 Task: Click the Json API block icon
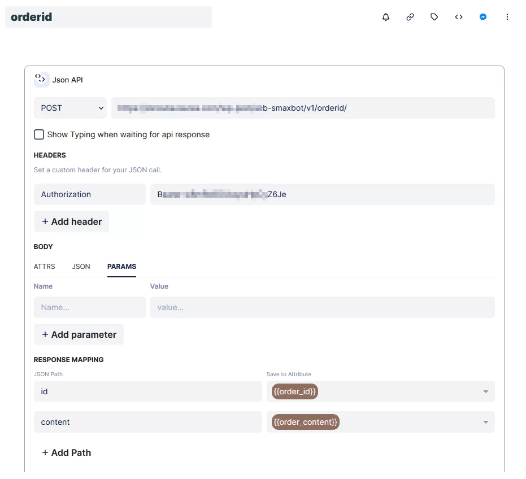tap(41, 79)
